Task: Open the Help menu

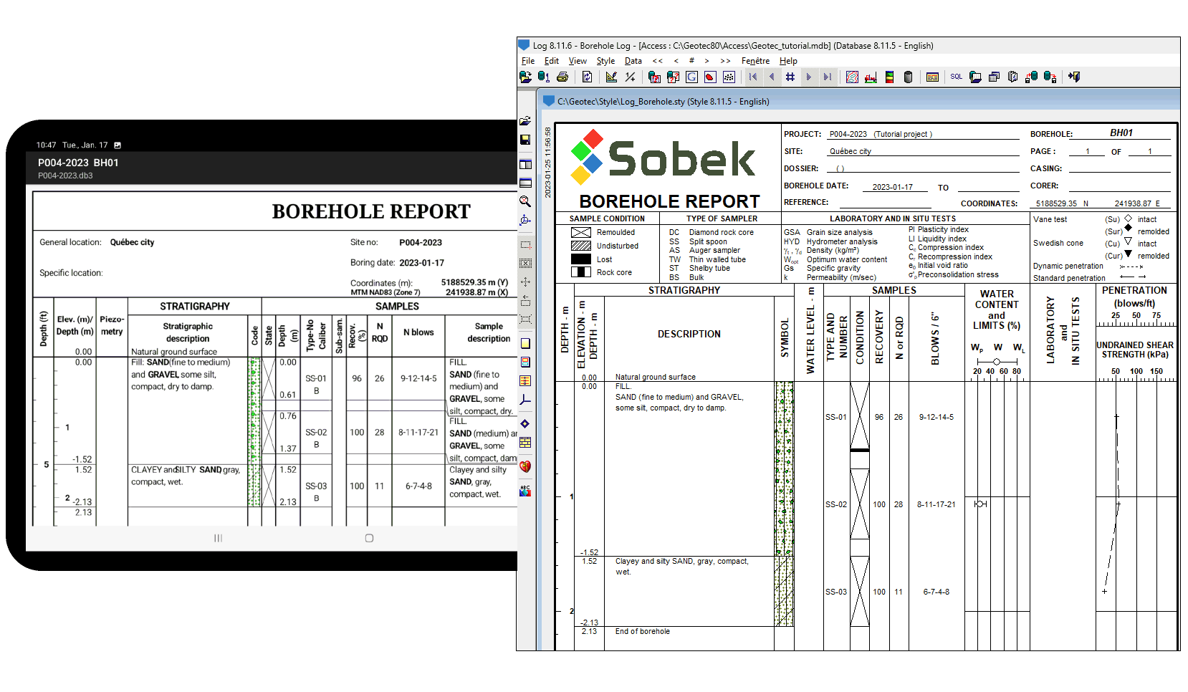Action: 788,61
